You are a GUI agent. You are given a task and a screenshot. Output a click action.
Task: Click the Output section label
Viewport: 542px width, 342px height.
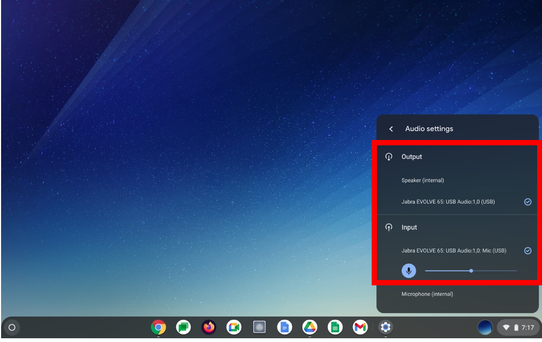pos(412,157)
